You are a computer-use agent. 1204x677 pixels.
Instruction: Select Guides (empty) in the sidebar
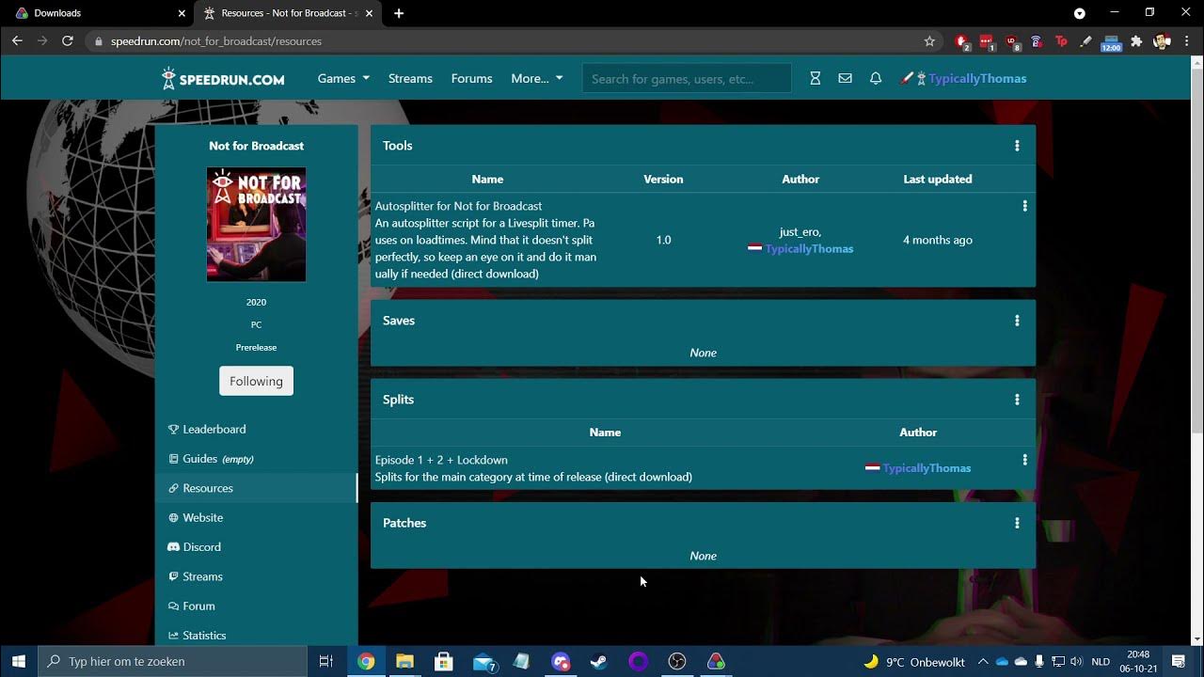pos(256,459)
